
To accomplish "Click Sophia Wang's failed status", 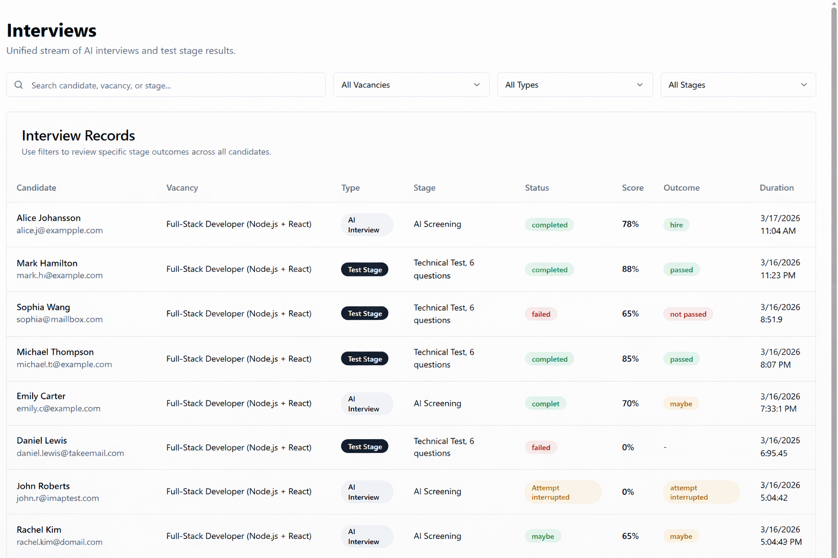I will (x=541, y=314).
